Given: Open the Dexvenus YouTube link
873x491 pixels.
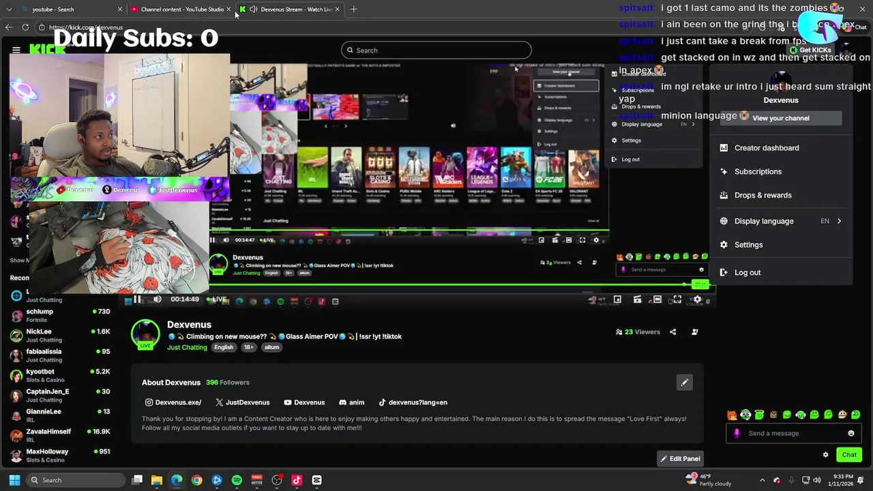Looking at the screenshot, I should point(304,402).
